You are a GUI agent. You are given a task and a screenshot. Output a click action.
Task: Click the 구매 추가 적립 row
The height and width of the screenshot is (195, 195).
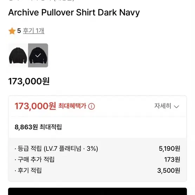coord(98,160)
